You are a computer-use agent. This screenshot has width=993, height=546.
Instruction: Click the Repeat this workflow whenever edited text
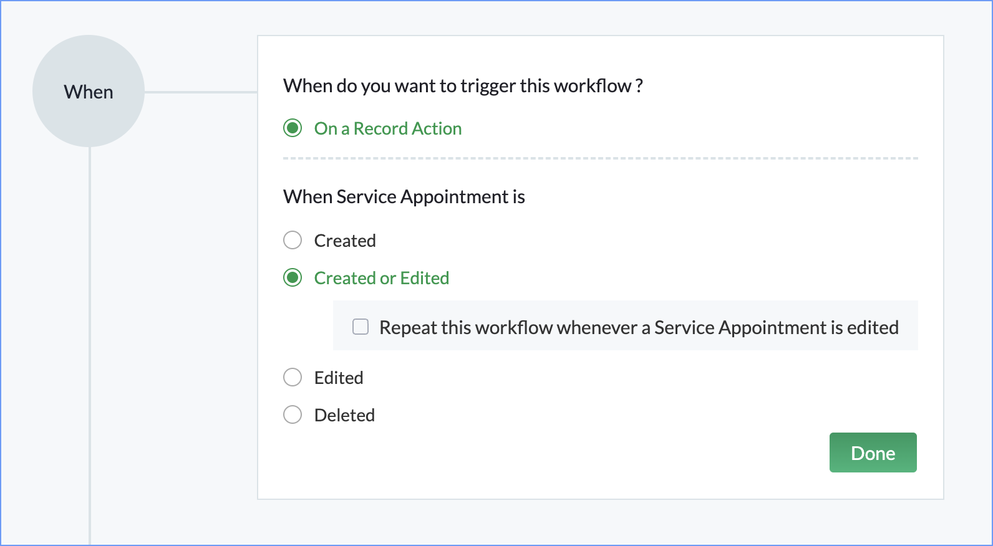click(x=639, y=327)
